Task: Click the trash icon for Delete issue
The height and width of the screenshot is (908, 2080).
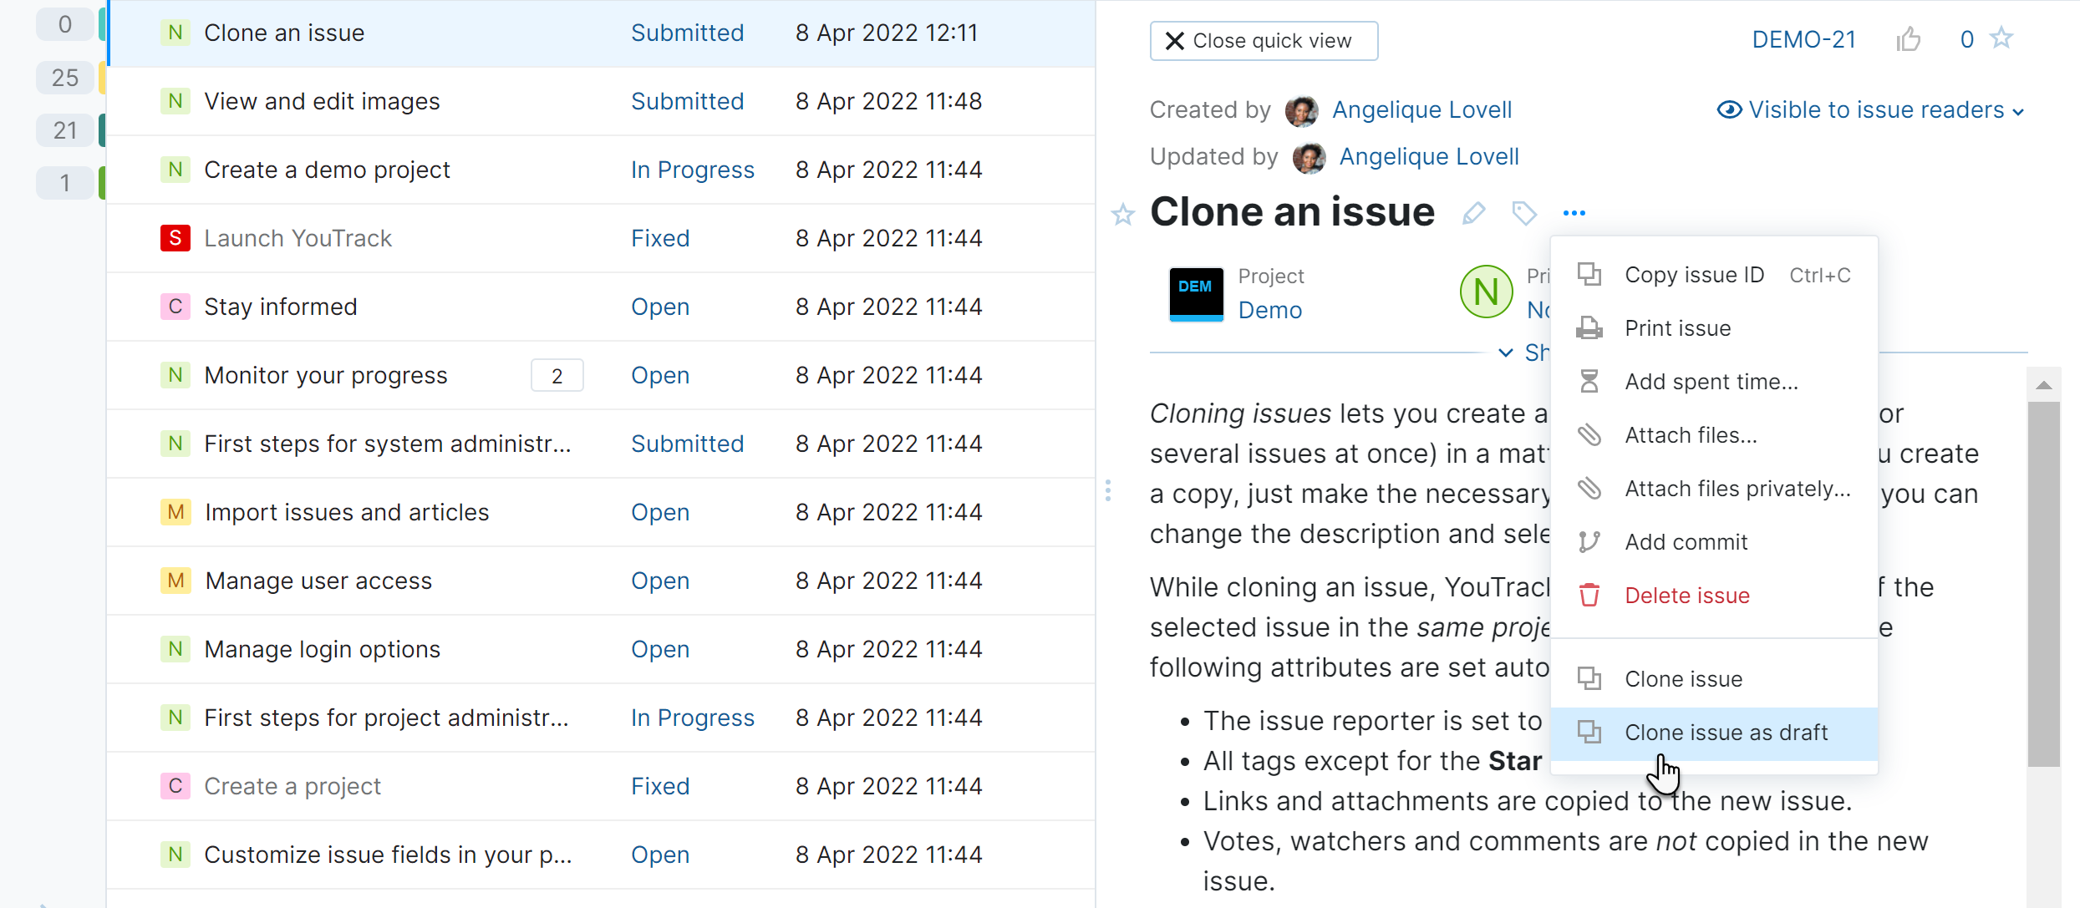Action: (x=1589, y=596)
